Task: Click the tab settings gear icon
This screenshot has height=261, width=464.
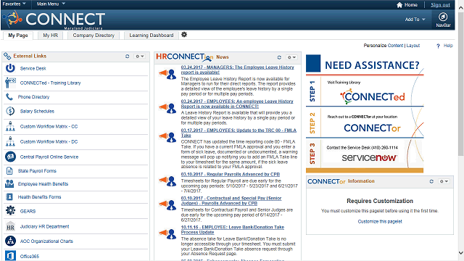Action: click(184, 35)
